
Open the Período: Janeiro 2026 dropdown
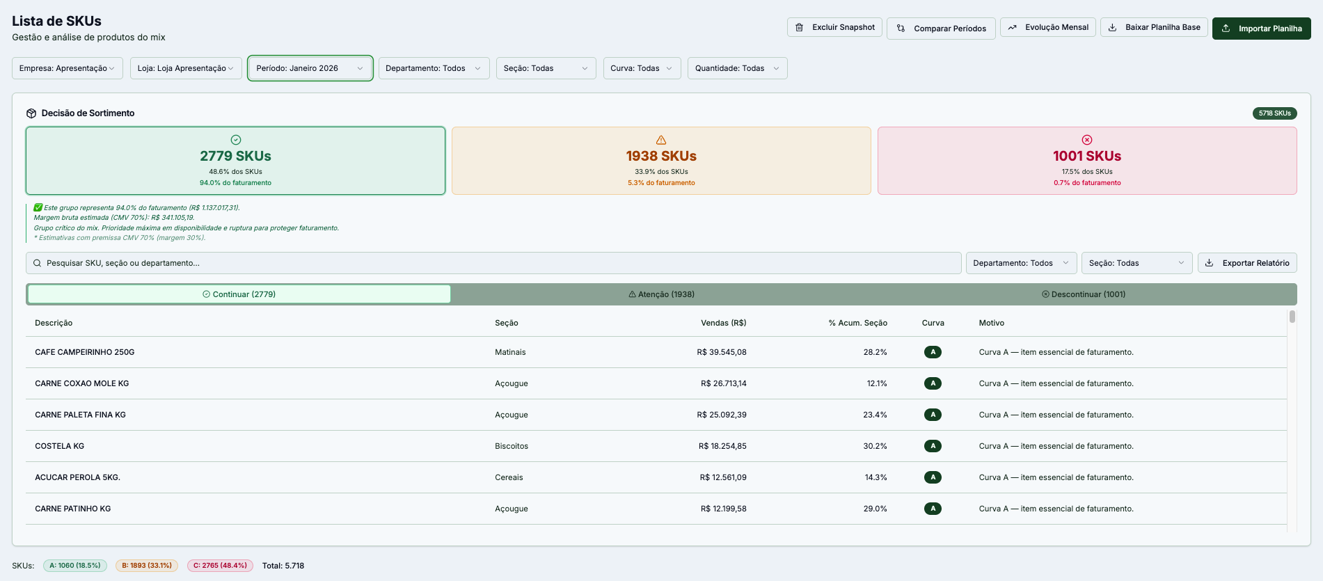click(310, 68)
